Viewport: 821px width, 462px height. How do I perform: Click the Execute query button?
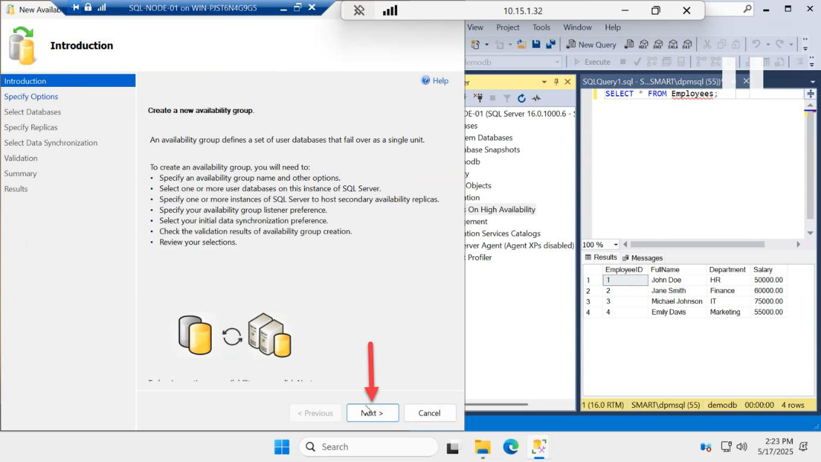tap(592, 62)
